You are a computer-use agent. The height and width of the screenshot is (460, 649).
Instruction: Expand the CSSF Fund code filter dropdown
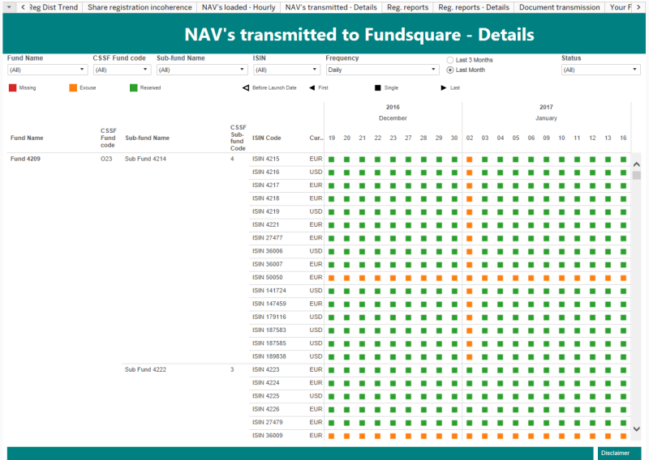coord(122,70)
